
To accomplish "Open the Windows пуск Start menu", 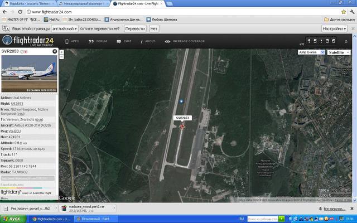I will pos(13,219).
